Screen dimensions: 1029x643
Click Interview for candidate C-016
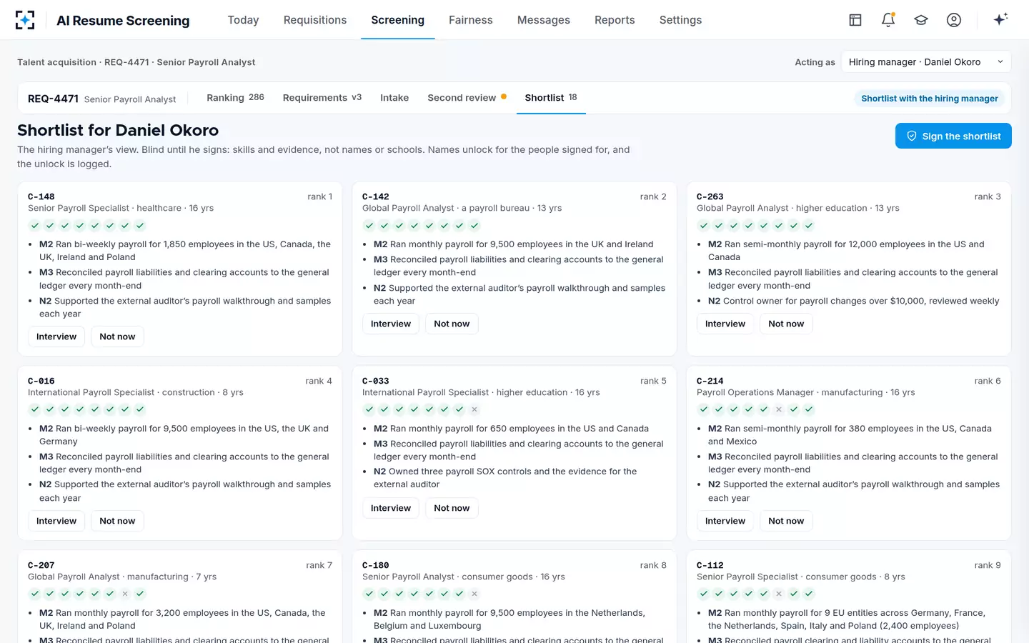point(56,521)
